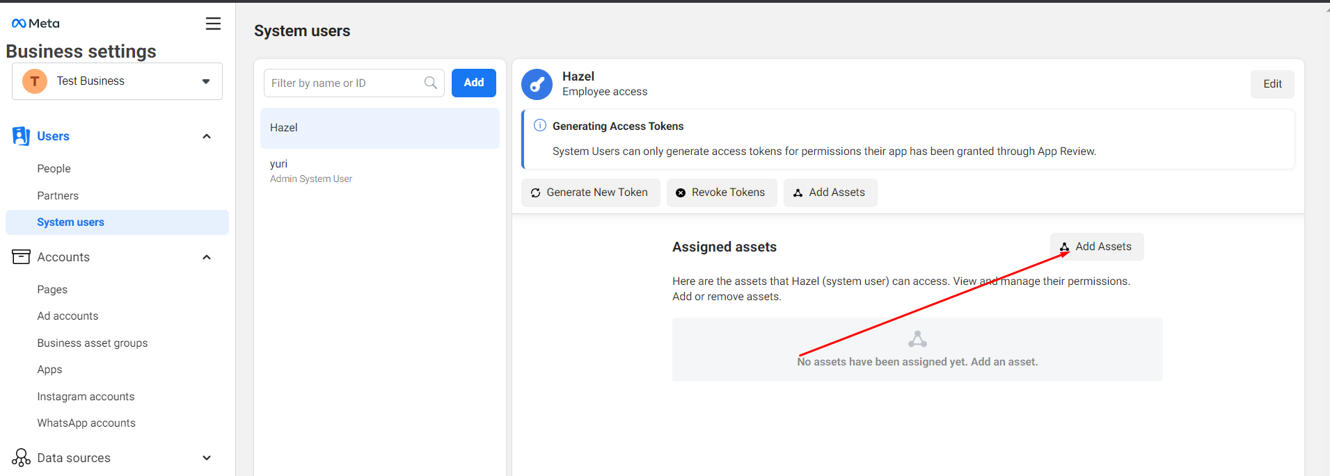The image size is (1330, 476).
Task: Click the search magnifier icon in filter
Action: click(x=431, y=83)
